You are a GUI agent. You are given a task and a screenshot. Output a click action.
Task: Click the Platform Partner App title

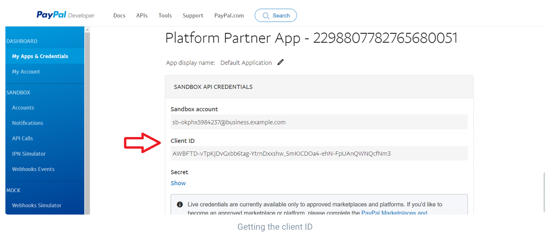311,38
